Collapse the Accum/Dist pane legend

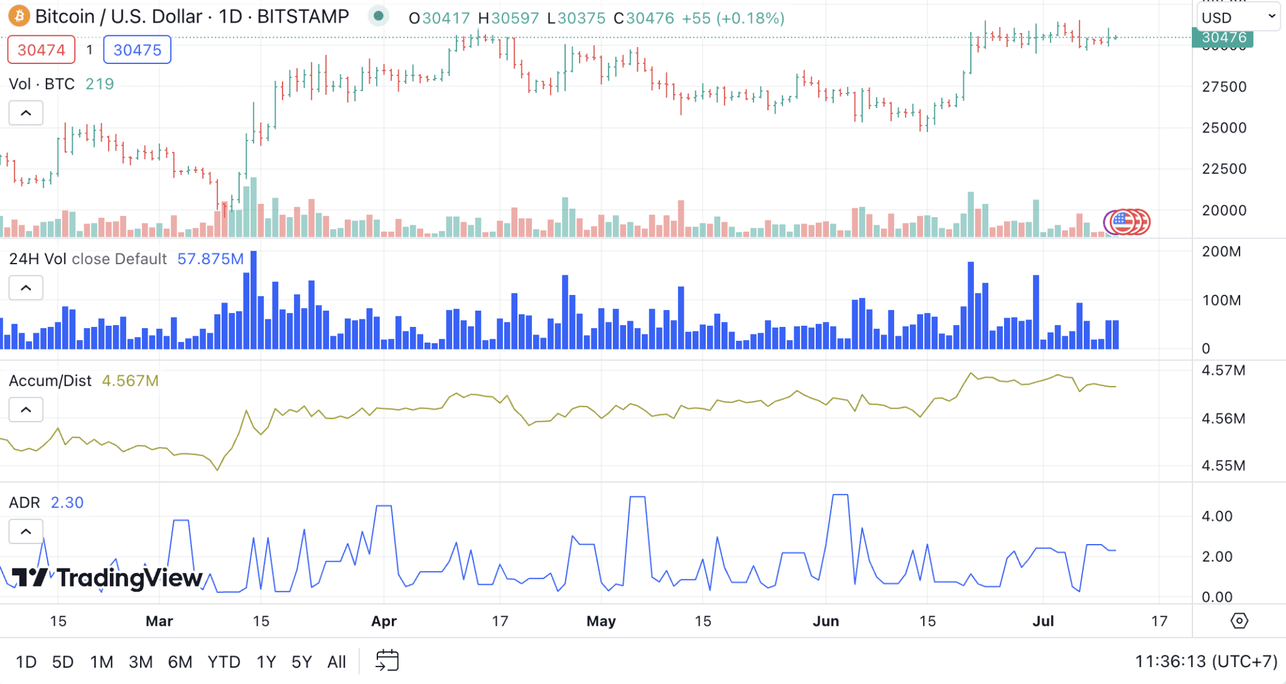tap(26, 410)
